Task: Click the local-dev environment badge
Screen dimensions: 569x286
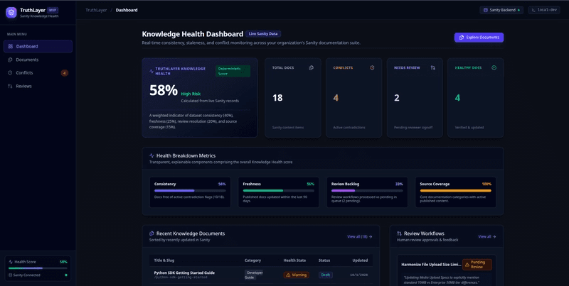Action: click(544, 10)
